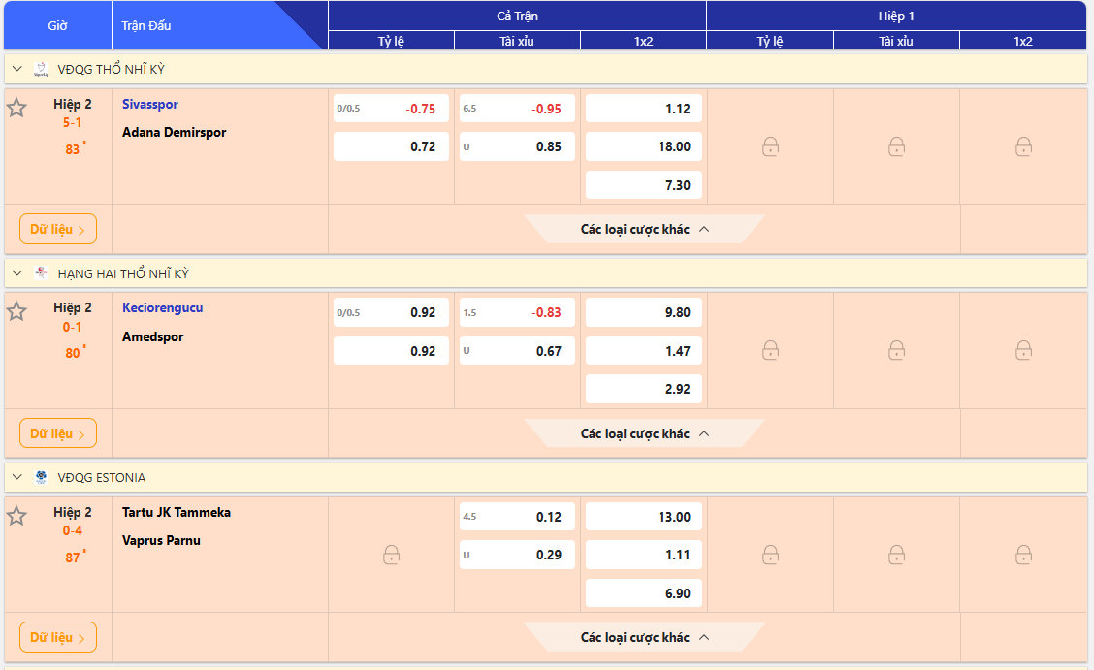Click team name Adana Demirspor
Screen dimensions: 1094x670
(175, 132)
